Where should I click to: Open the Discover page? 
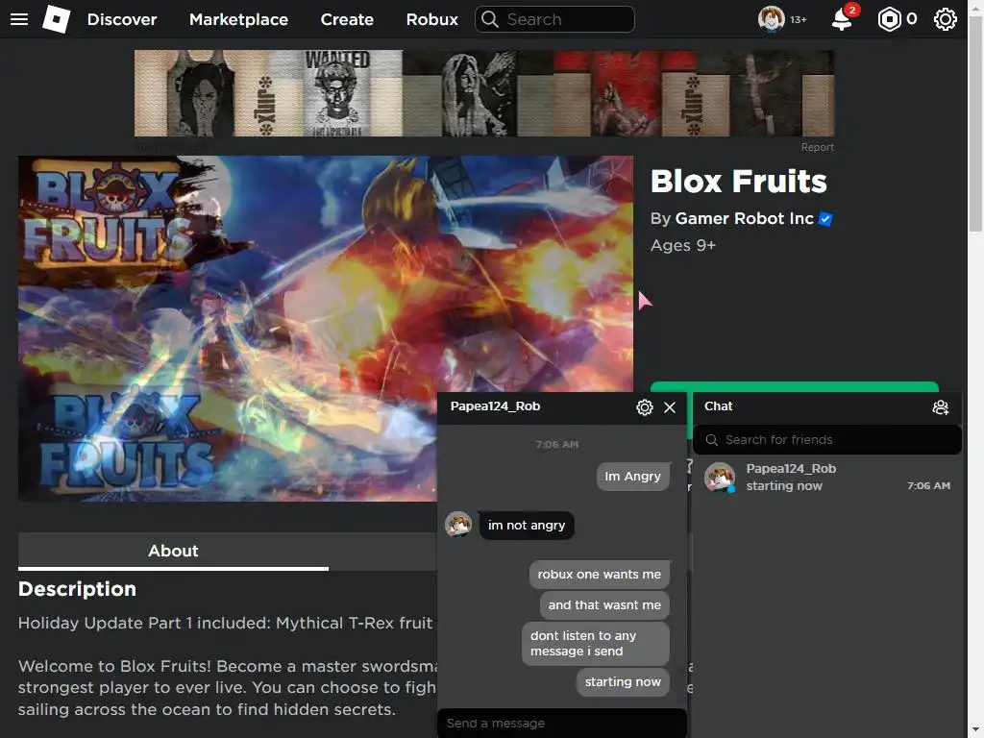click(122, 19)
